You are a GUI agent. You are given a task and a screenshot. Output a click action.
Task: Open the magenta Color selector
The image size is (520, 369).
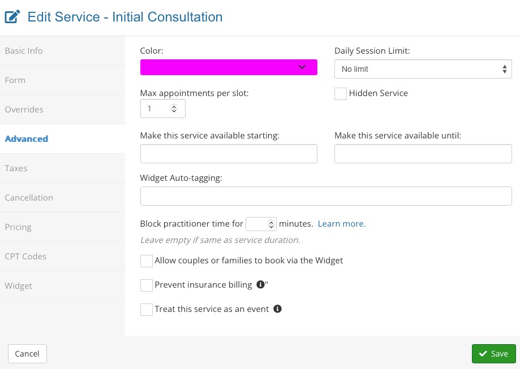pos(229,67)
